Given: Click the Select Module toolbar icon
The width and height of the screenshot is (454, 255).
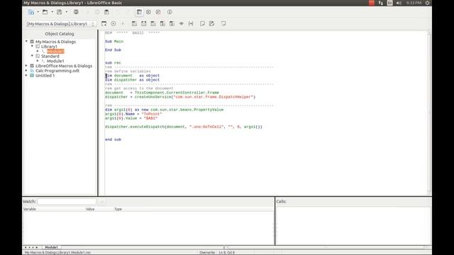Looking at the screenshot, I should coord(158,12).
